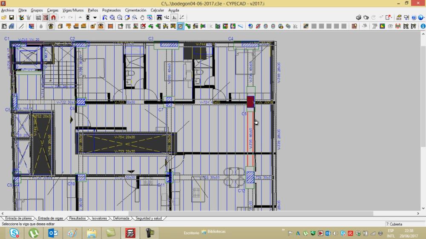Click the new beam with green arrow icon
The width and height of the screenshot is (426, 239).
pyautogui.click(x=121, y=26)
